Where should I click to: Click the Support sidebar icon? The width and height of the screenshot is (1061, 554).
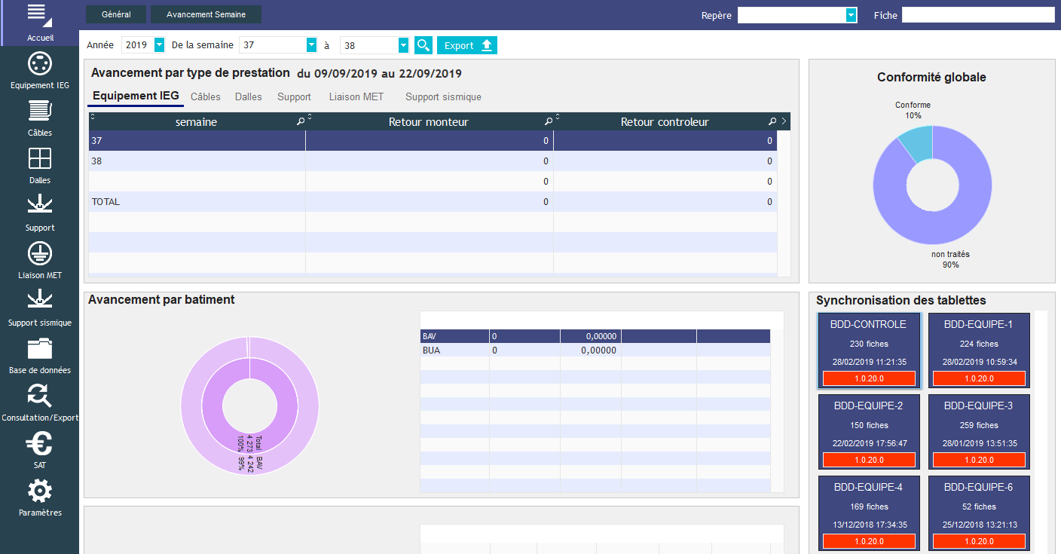39,212
